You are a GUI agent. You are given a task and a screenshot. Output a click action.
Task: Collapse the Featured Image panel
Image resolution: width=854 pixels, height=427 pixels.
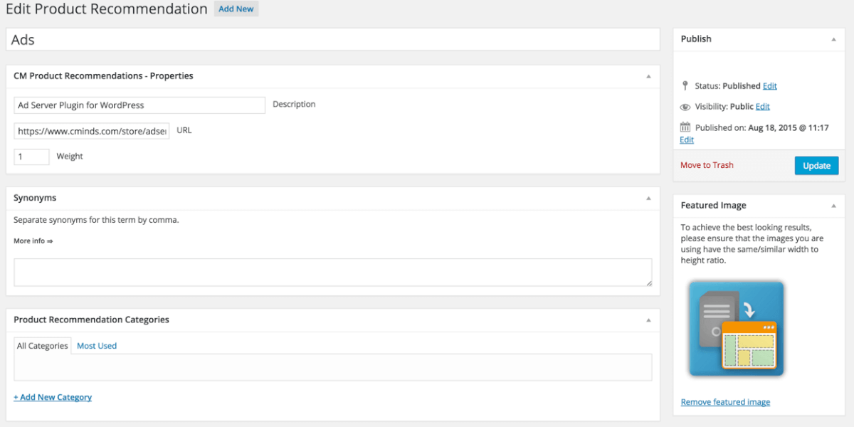click(x=833, y=206)
